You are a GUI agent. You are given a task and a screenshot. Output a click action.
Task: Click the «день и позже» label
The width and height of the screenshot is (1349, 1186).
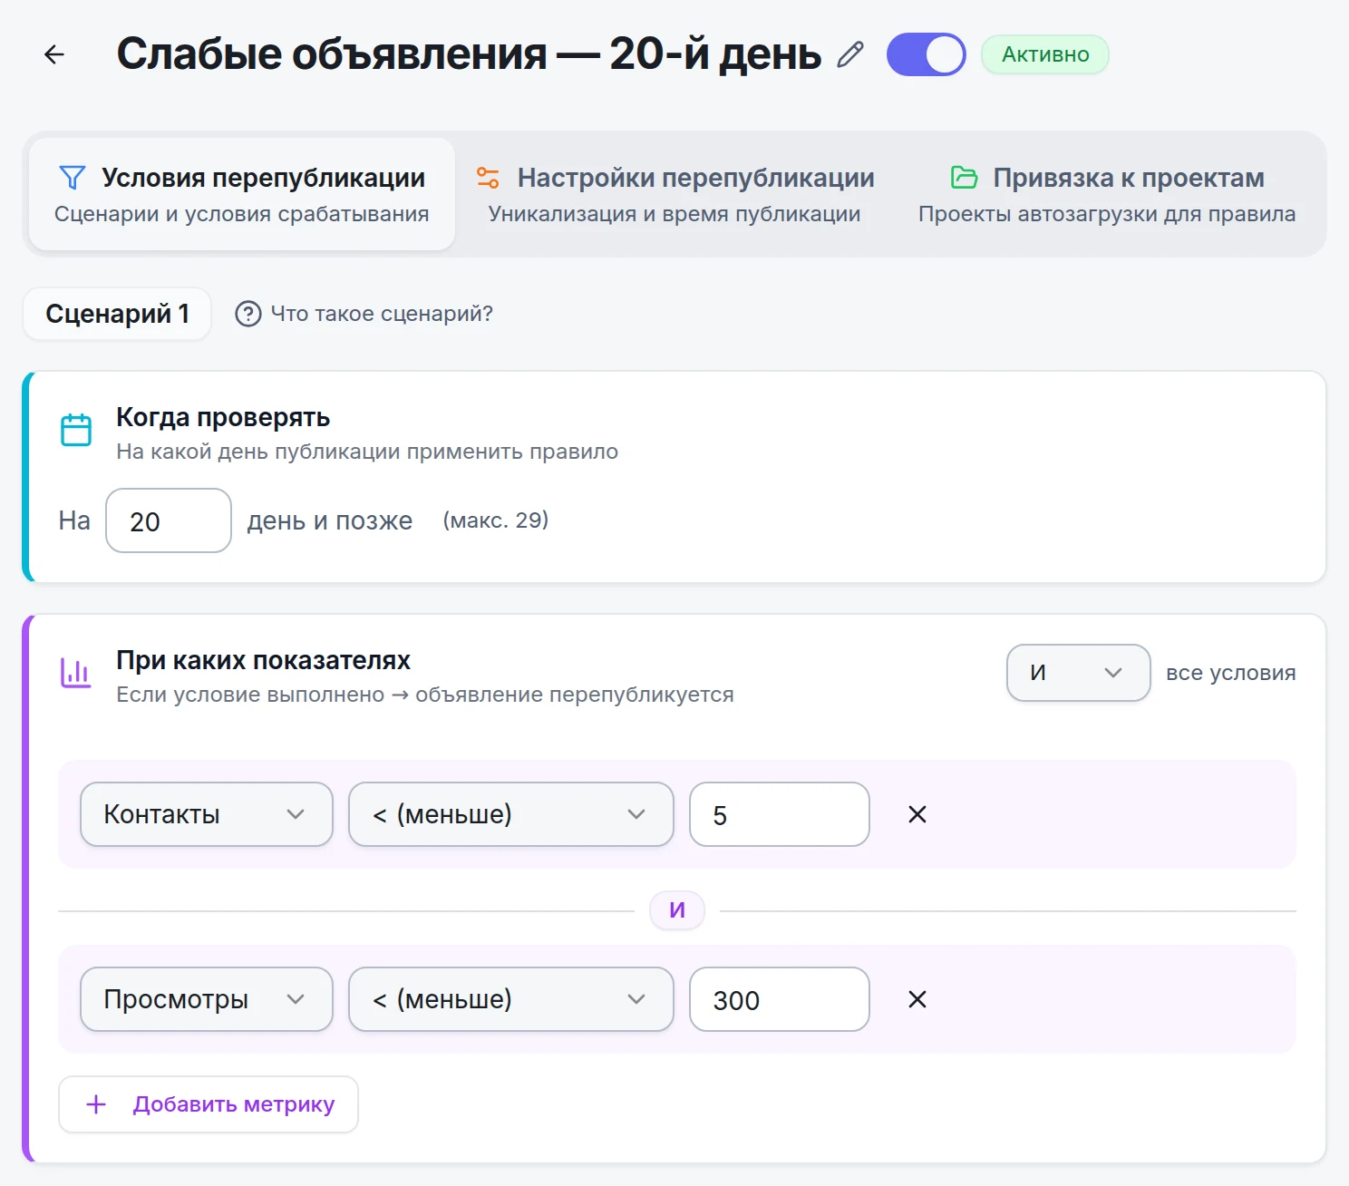tap(330, 520)
